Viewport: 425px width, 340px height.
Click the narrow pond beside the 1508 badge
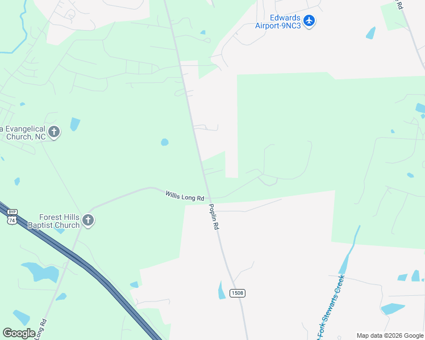222,290
